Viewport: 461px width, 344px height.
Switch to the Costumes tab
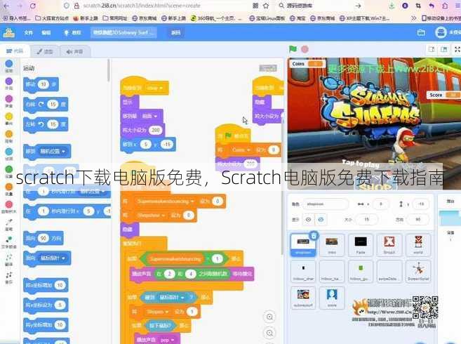[x=45, y=51]
